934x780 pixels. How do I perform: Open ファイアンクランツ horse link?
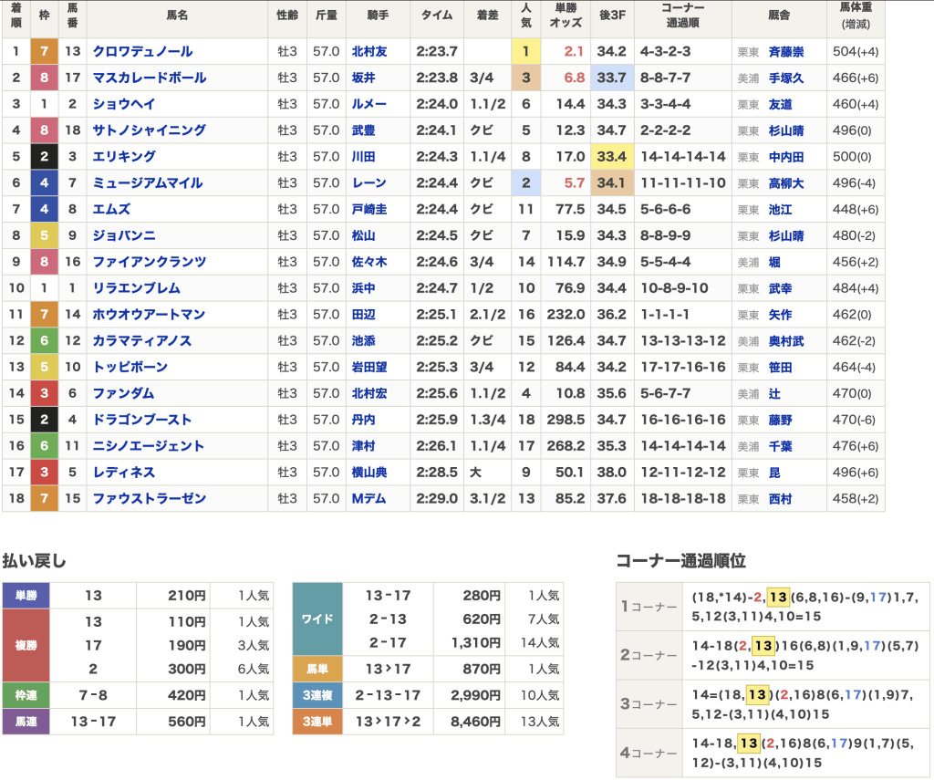(150, 262)
